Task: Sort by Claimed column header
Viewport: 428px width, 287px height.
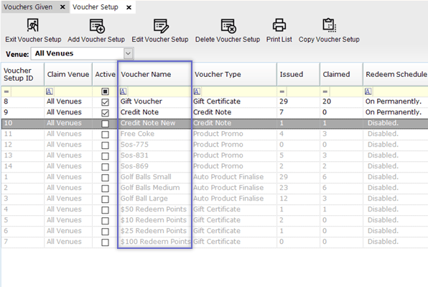Action: coord(341,74)
